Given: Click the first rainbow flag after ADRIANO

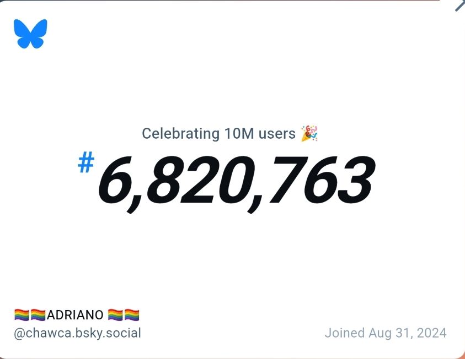Looking at the screenshot, I should pyautogui.click(x=115, y=315).
